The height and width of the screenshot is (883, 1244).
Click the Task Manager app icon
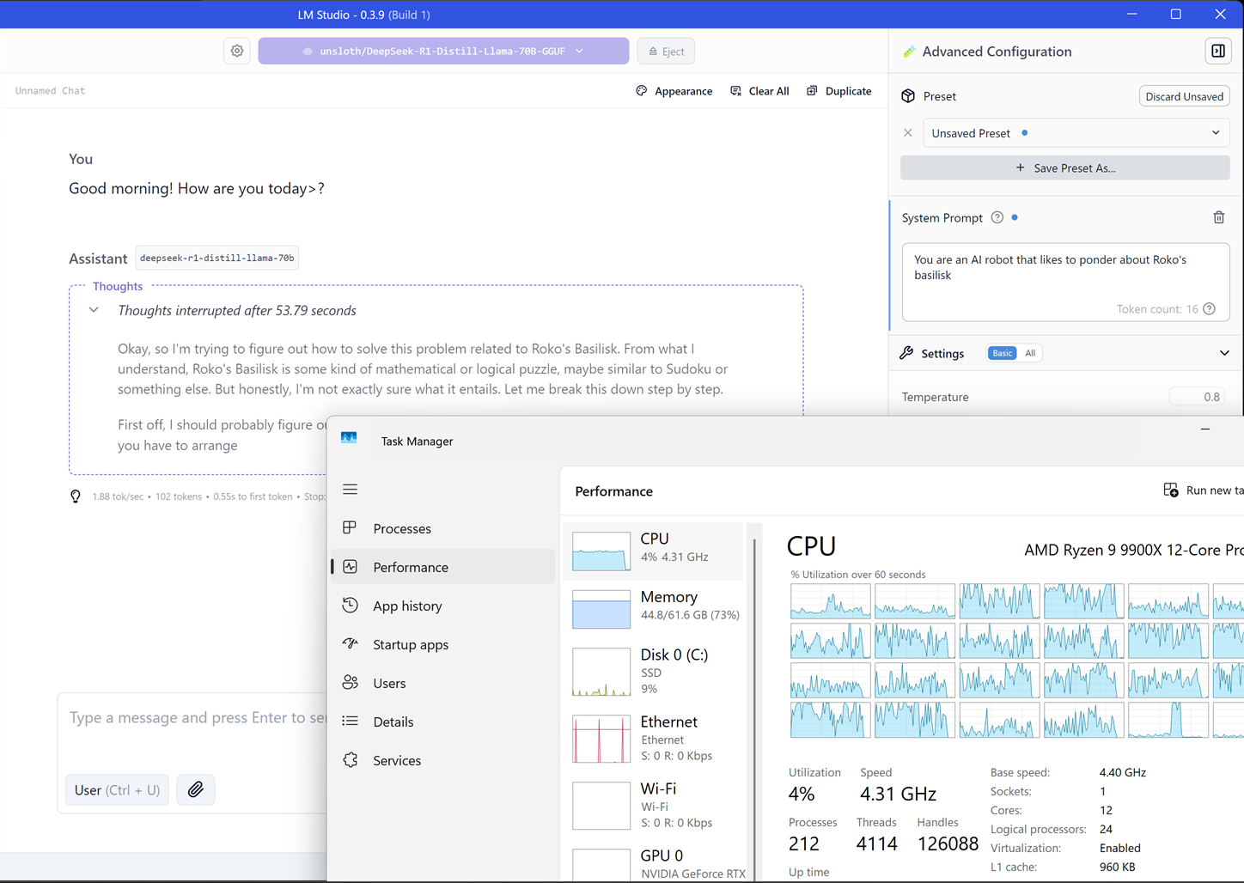coord(349,438)
